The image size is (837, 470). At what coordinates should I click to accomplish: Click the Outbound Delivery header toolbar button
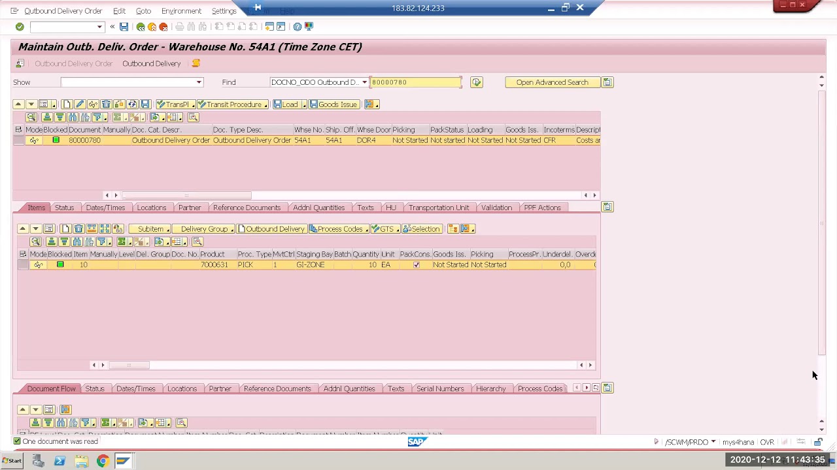click(x=151, y=63)
